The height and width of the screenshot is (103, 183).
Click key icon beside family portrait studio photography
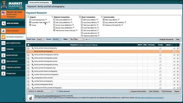tap(33, 71)
